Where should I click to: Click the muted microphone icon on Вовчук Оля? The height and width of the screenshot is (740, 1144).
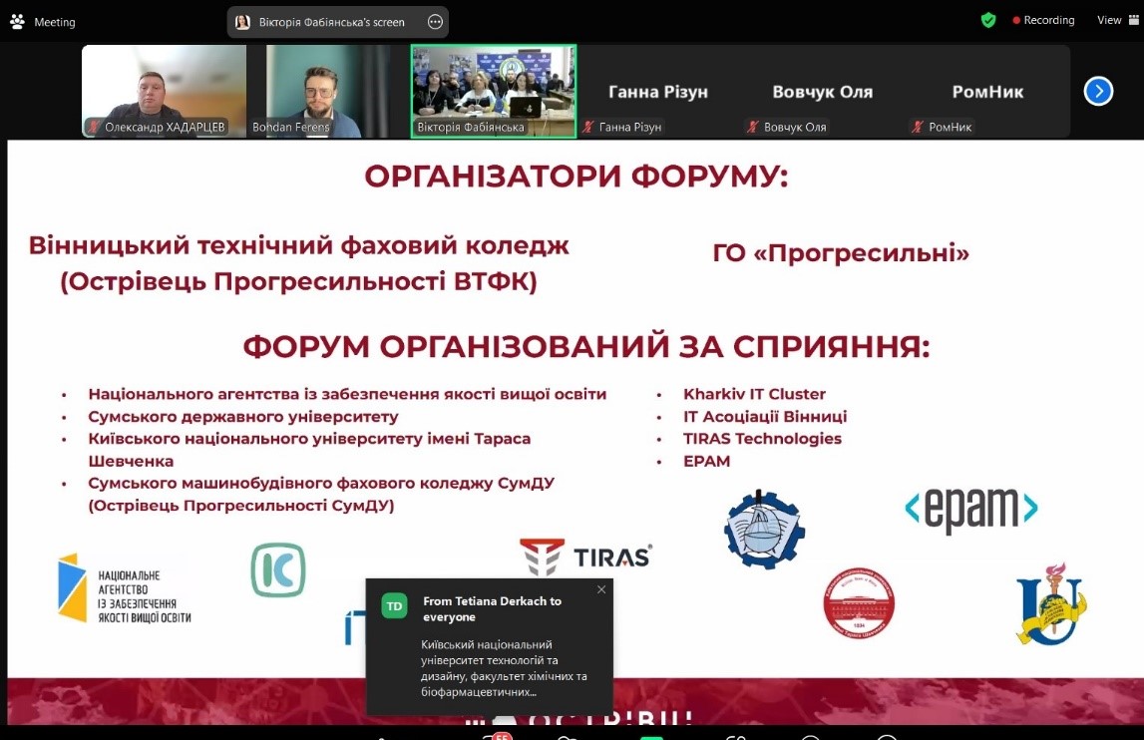[753, 127]
